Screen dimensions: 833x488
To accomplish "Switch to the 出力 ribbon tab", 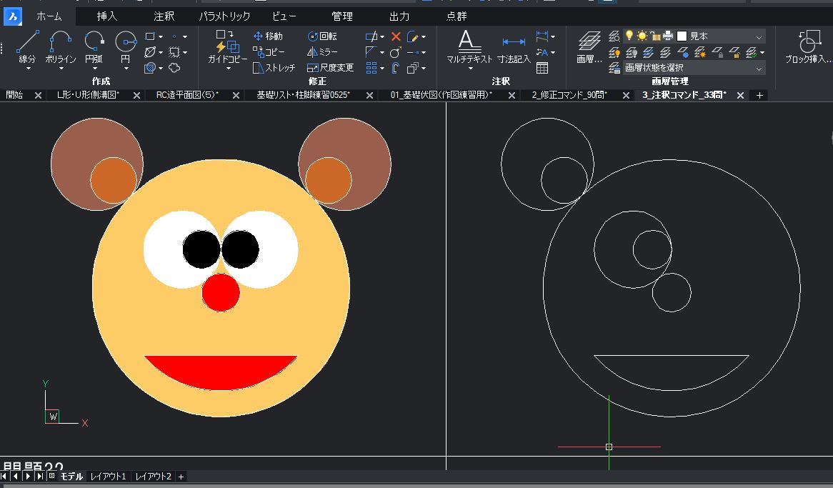I will pos(399,16).
